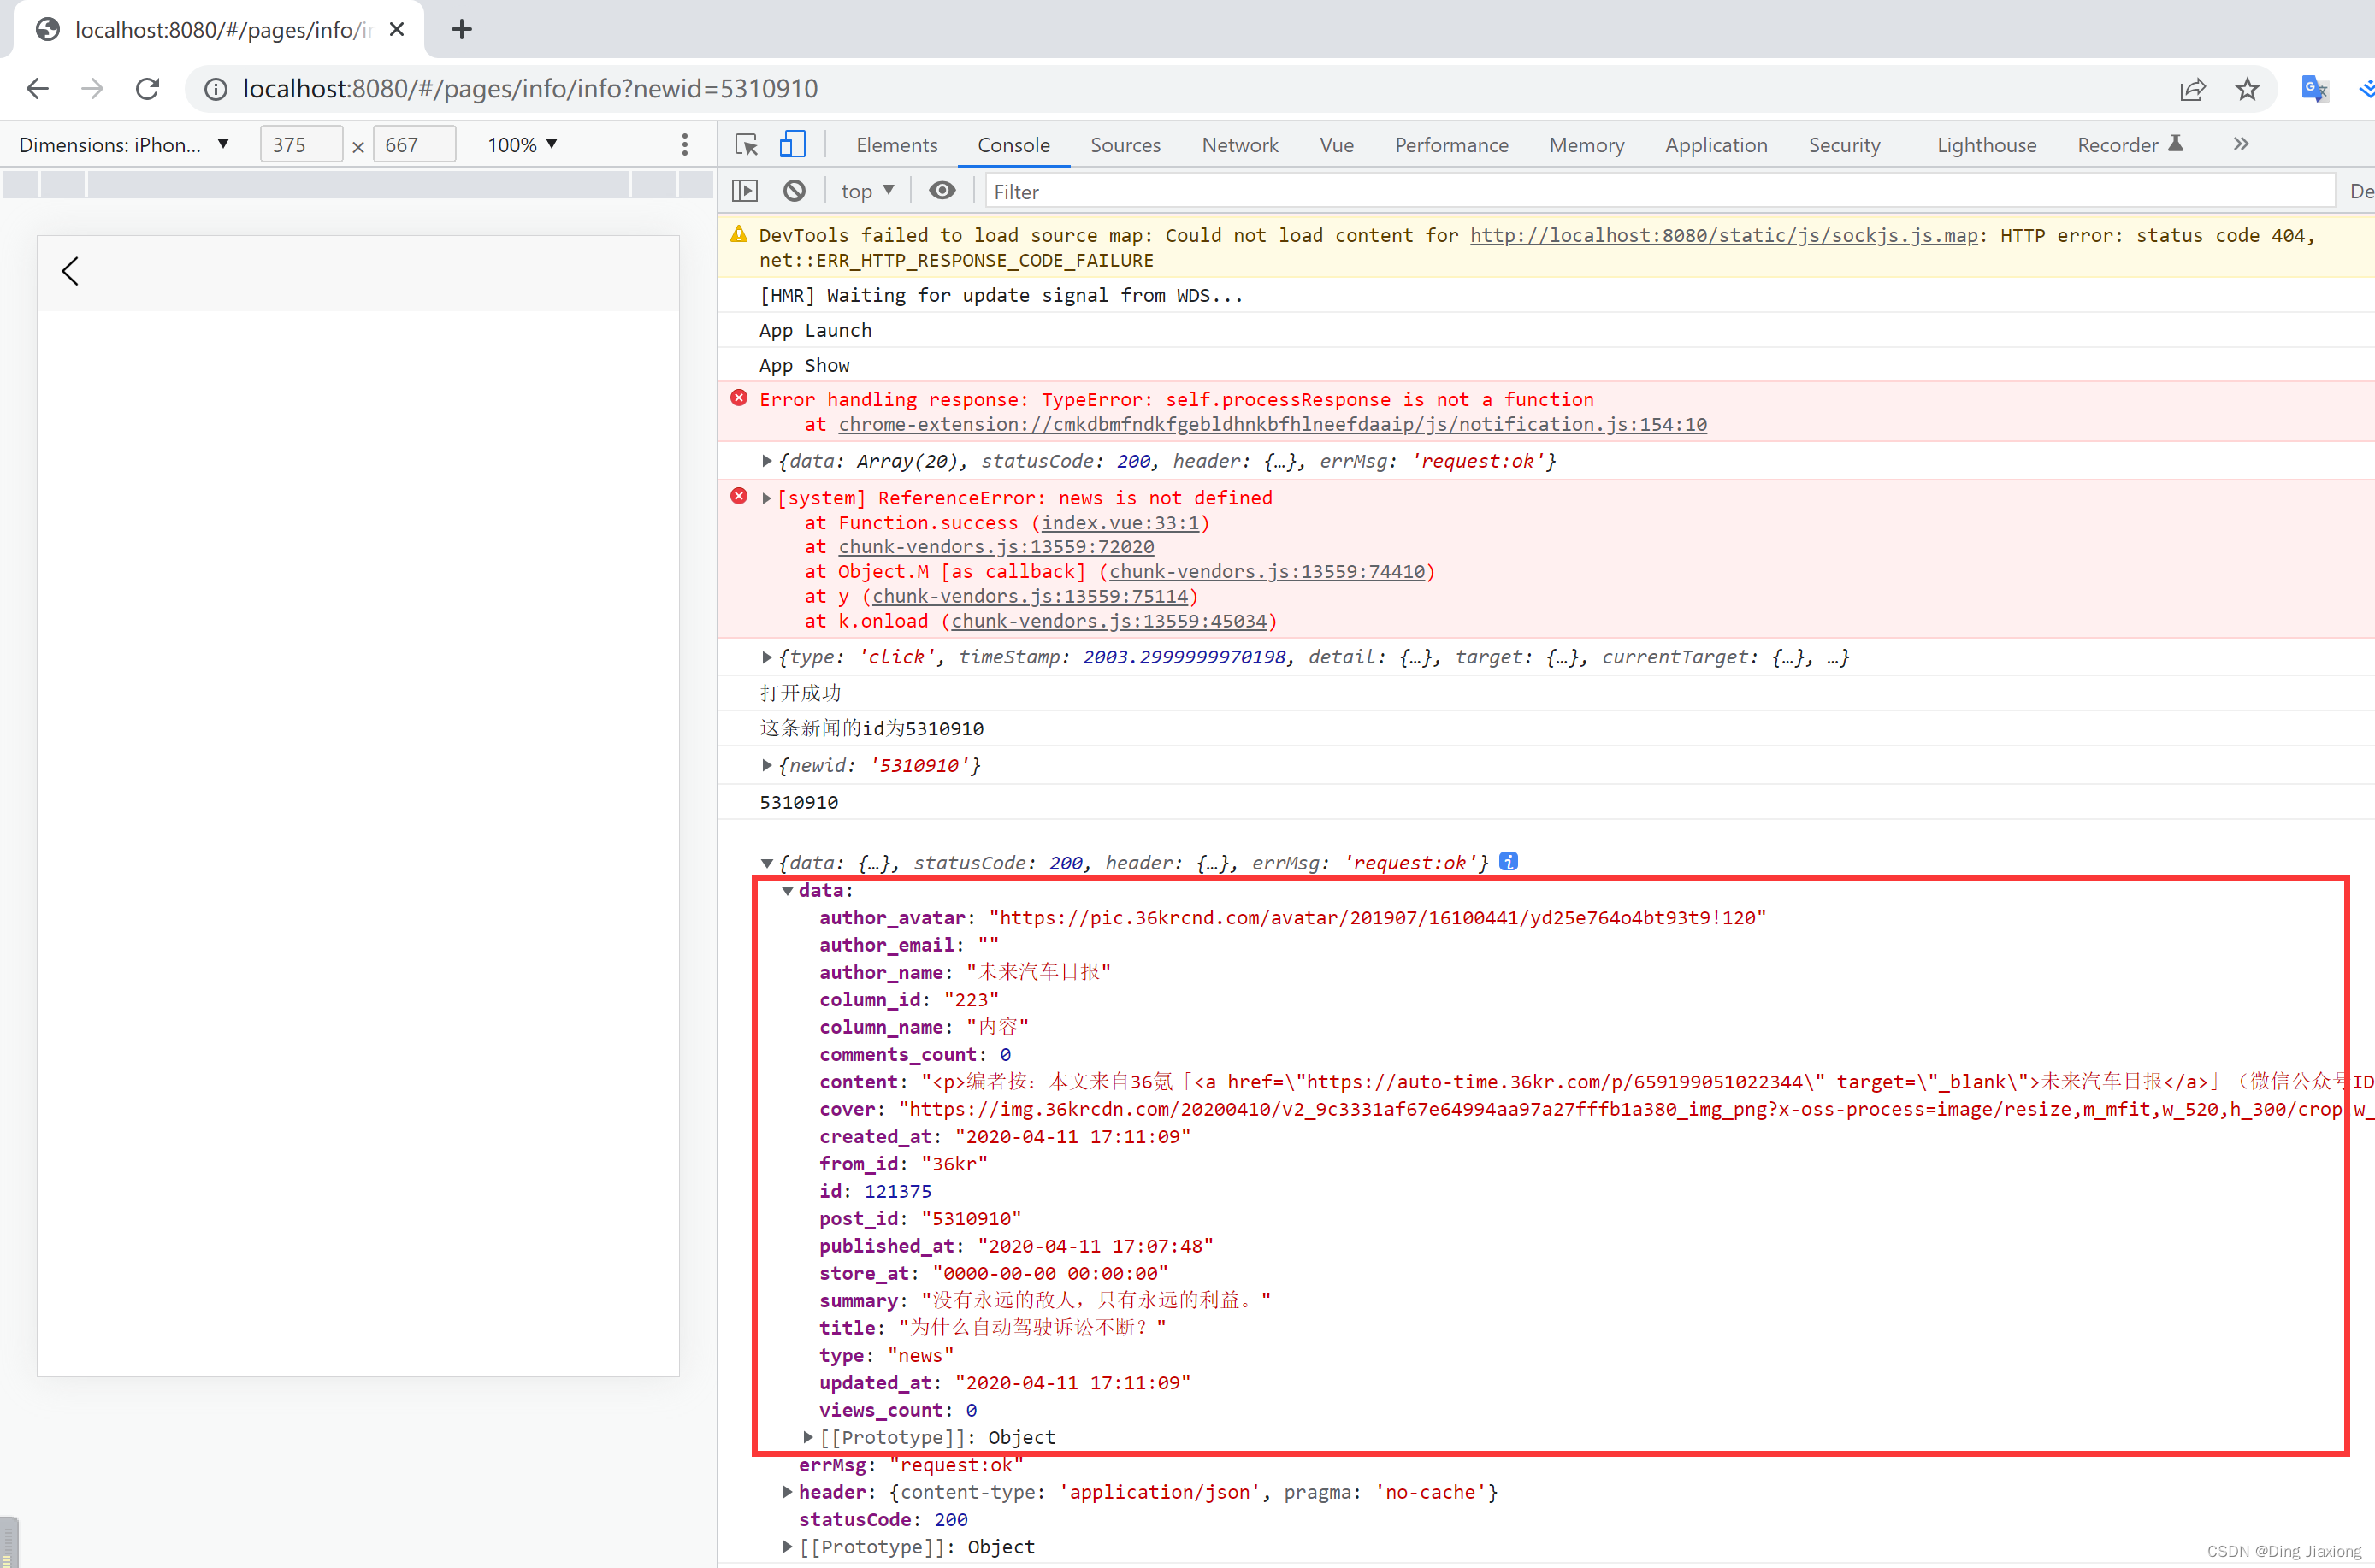The width and height of the screenshot is (2375, 1568).
Task: Click the share page icon
Action: pos(2192,89)
